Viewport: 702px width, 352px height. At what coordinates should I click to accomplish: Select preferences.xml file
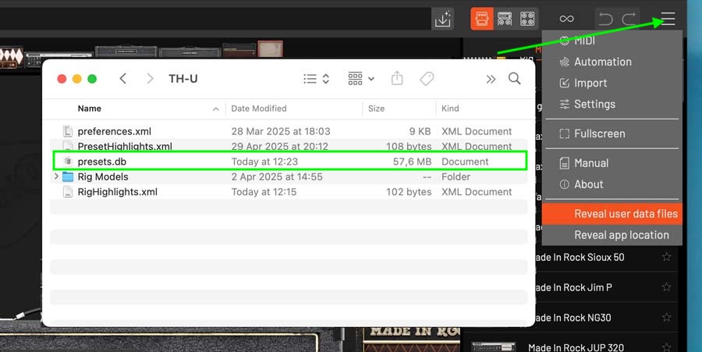289,131
